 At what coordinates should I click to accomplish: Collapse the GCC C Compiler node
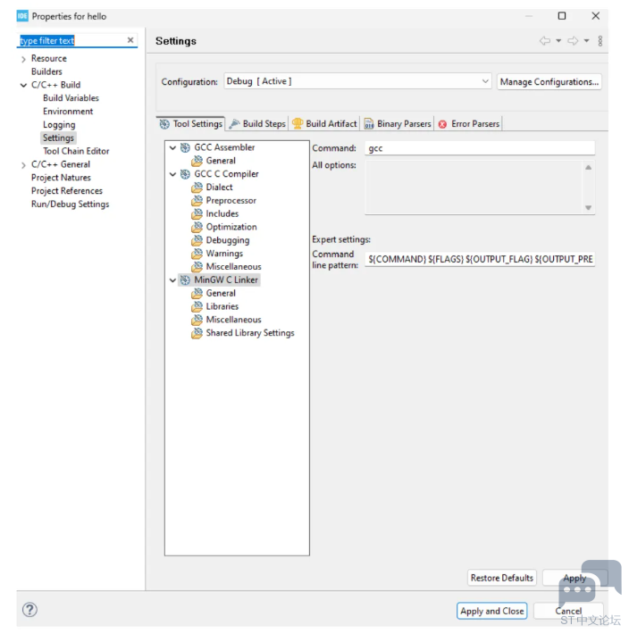(172, 174)
